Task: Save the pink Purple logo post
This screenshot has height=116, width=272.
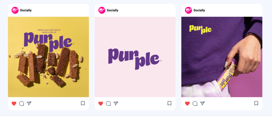Action: tap(169, 103)
